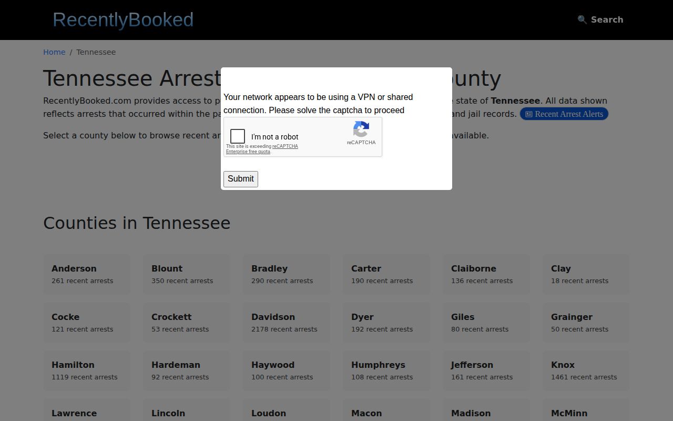
Task: Select Lincoln county
Action: click(187, 410)
